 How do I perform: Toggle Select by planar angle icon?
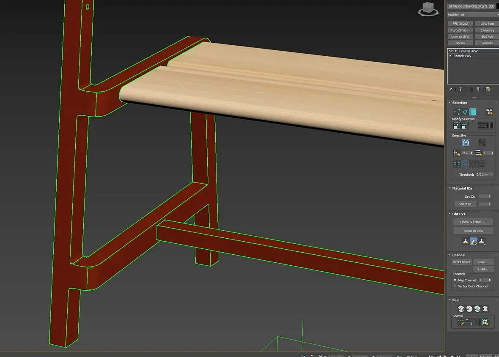[x=456, y=153]
